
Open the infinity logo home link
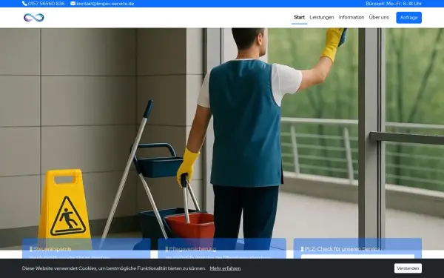click(34, 18)
